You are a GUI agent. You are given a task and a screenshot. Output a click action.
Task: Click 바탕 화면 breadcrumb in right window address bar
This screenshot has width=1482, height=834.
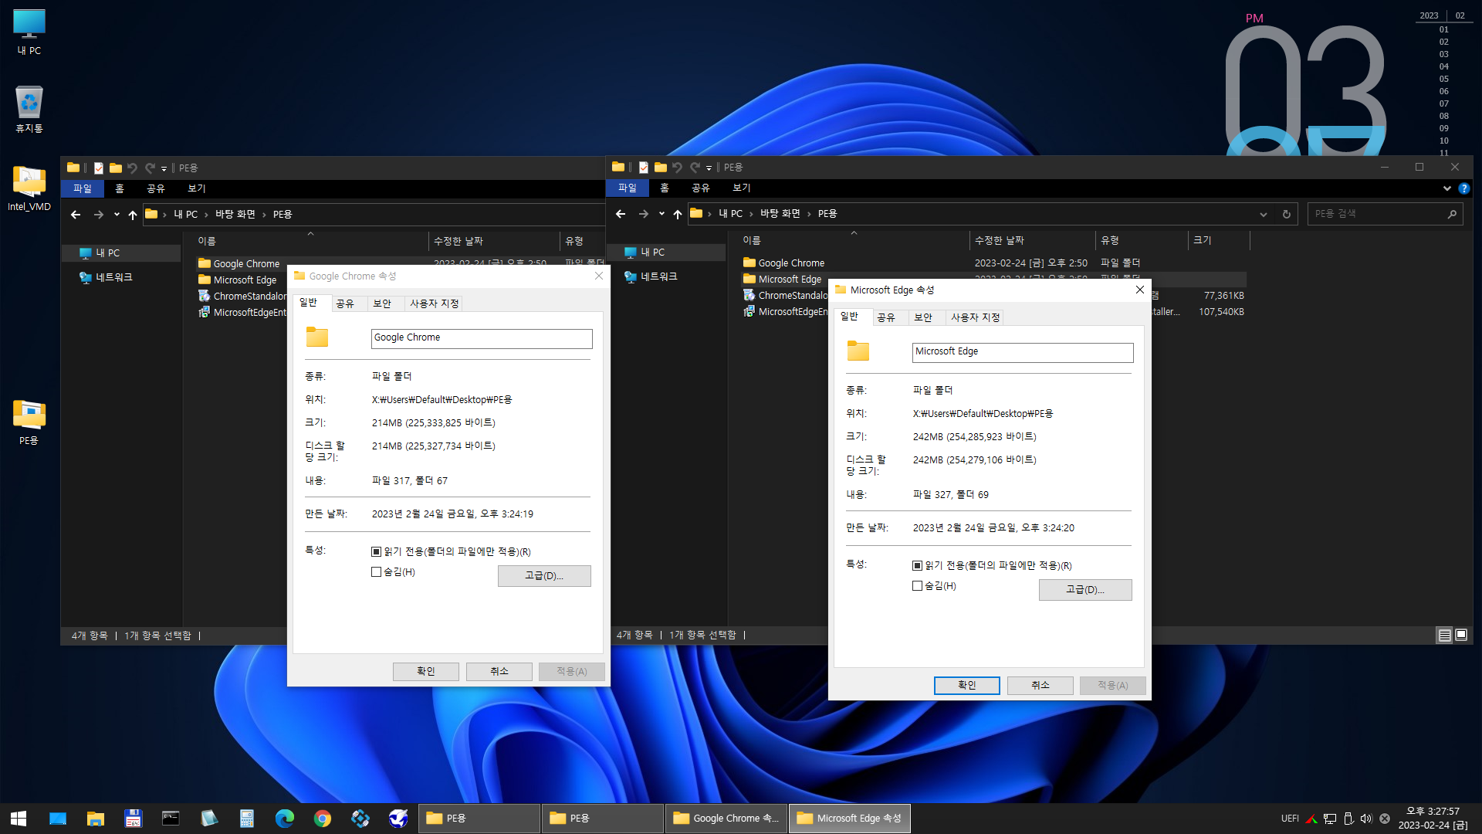(780, 214)
